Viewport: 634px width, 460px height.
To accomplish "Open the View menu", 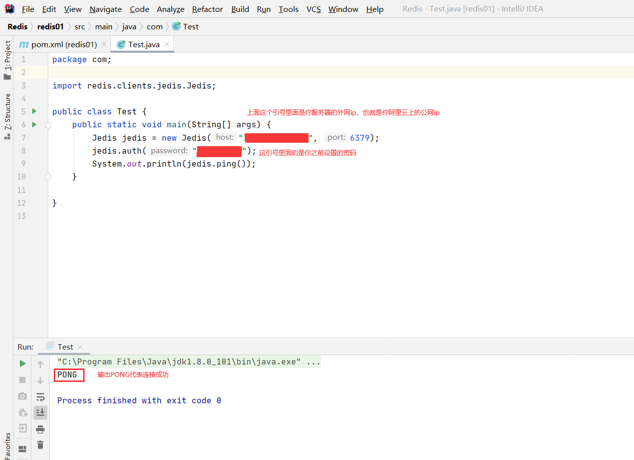I will pos(73,9).
